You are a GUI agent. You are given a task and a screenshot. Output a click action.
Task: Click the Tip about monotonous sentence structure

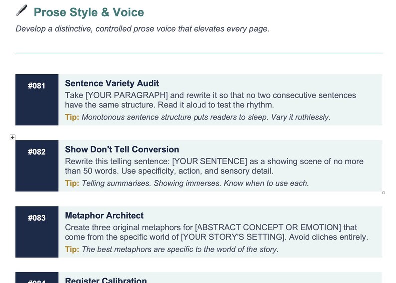tap(198, 117)
